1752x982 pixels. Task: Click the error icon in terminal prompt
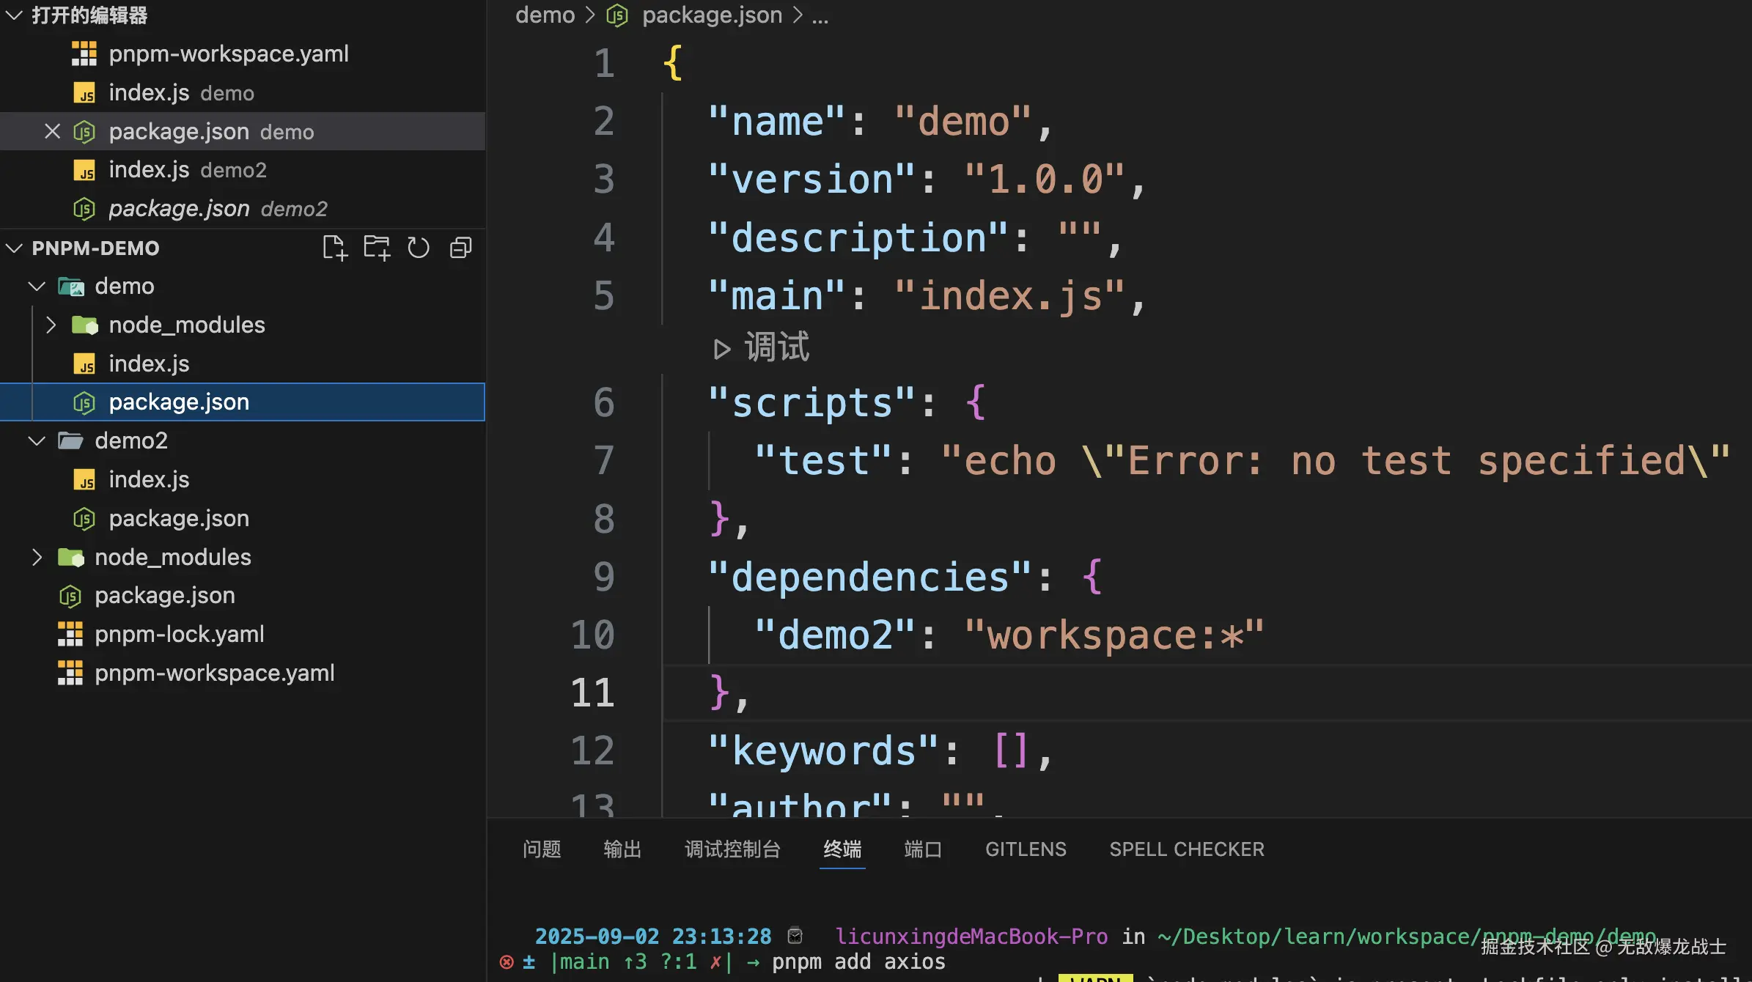coord(507,961)
